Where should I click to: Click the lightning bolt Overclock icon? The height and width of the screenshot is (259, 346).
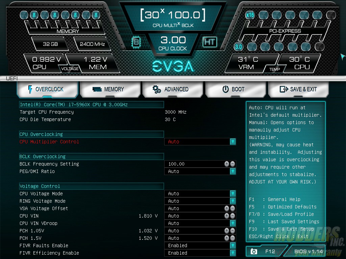pos(30,89)
